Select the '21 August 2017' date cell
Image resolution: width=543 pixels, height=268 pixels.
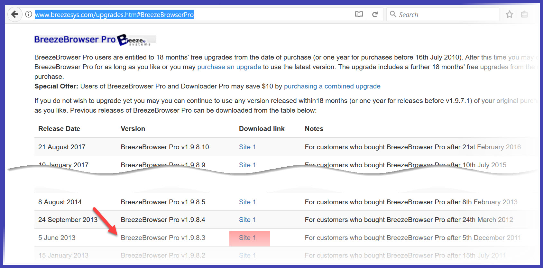(x=62, y=147)
